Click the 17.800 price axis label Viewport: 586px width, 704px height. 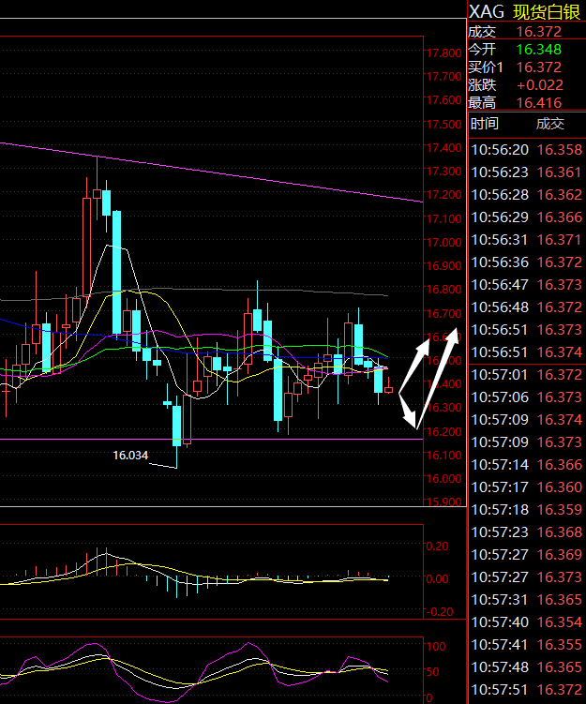click(443, 53)
